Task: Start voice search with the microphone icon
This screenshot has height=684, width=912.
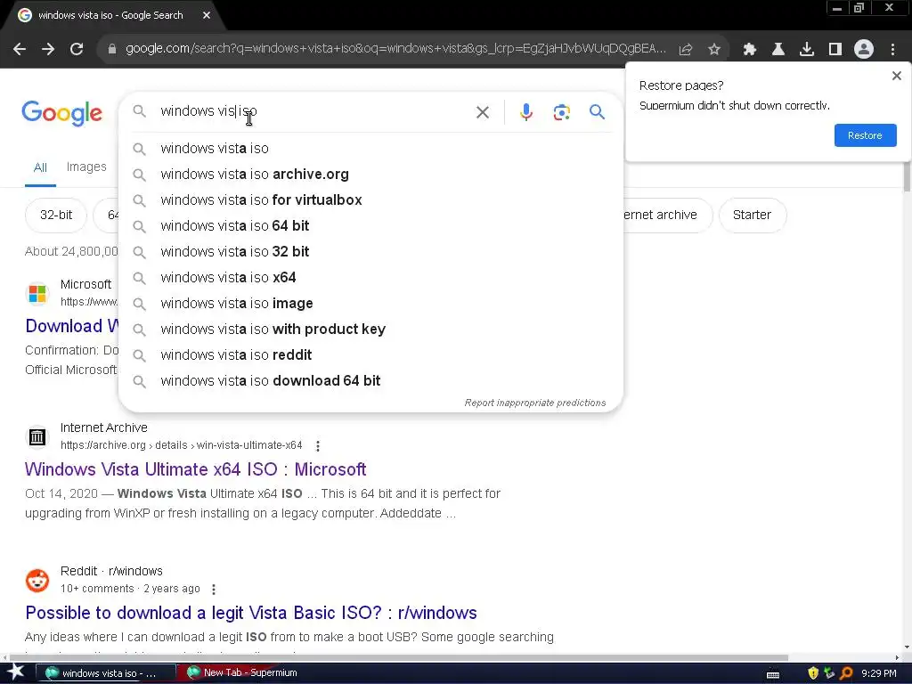Action: coord(526,112)
